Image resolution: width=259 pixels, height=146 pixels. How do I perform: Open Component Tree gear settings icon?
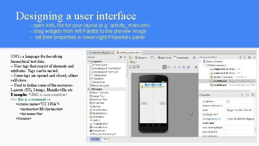(x=249, y=57)
